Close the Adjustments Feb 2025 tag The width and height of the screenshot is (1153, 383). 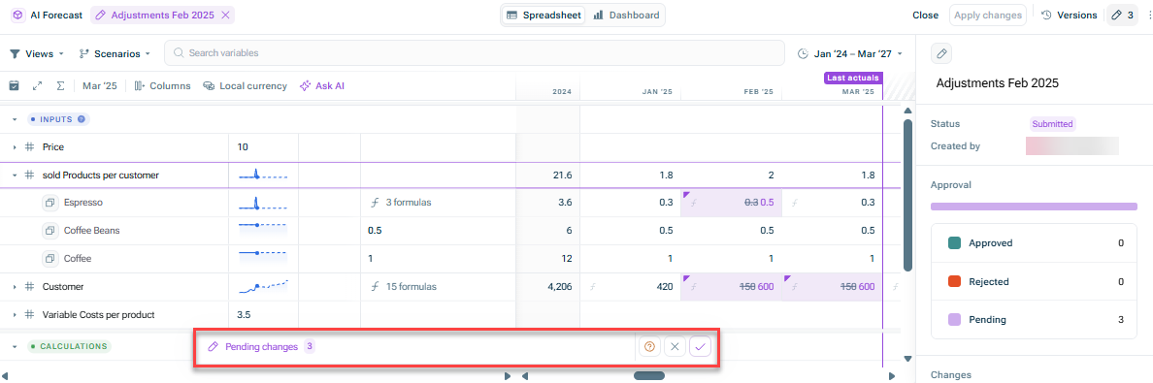(225, 15)
